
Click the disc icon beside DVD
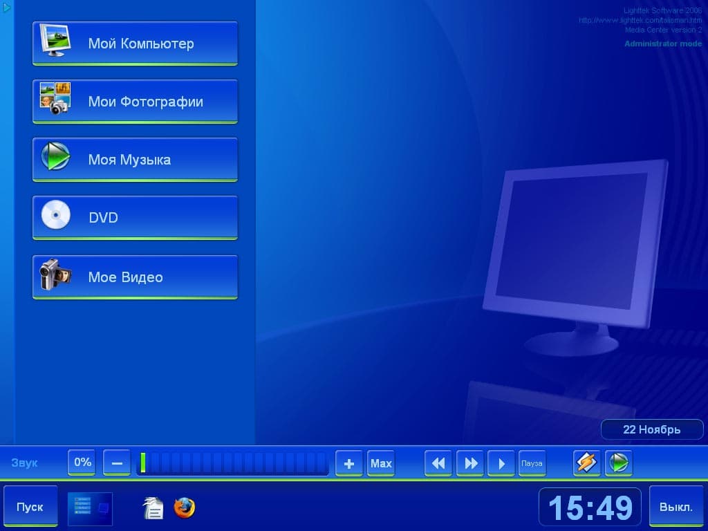pyautogui.click(x=55, y=214)
